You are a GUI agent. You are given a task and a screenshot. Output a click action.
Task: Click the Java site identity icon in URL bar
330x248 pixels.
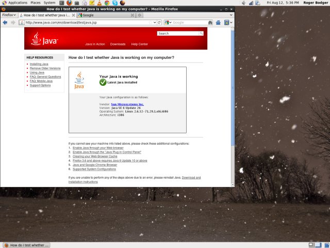22,22
